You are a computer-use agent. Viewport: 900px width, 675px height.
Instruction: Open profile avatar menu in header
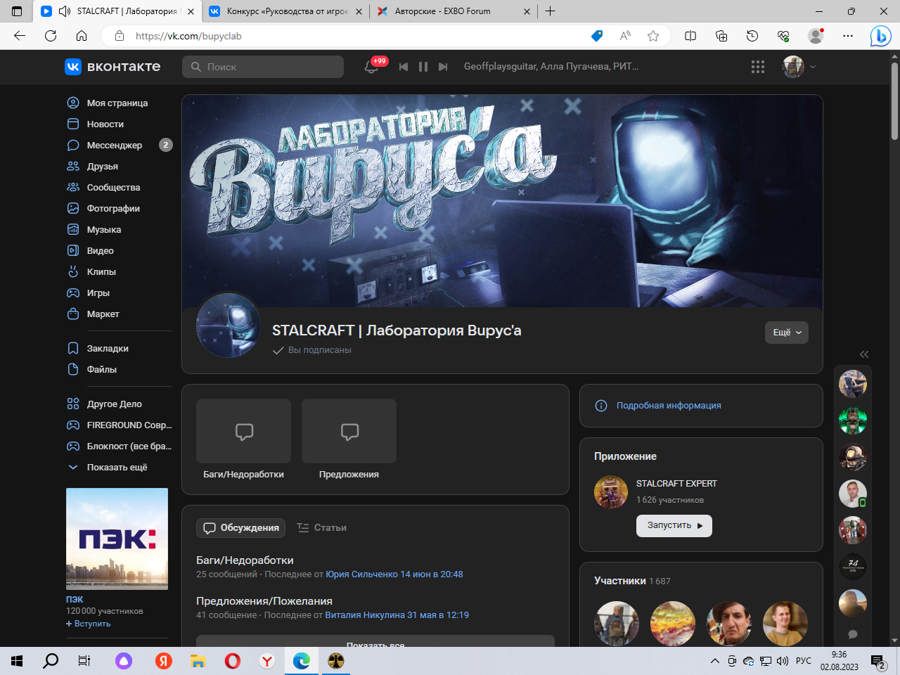pos(799,67)
